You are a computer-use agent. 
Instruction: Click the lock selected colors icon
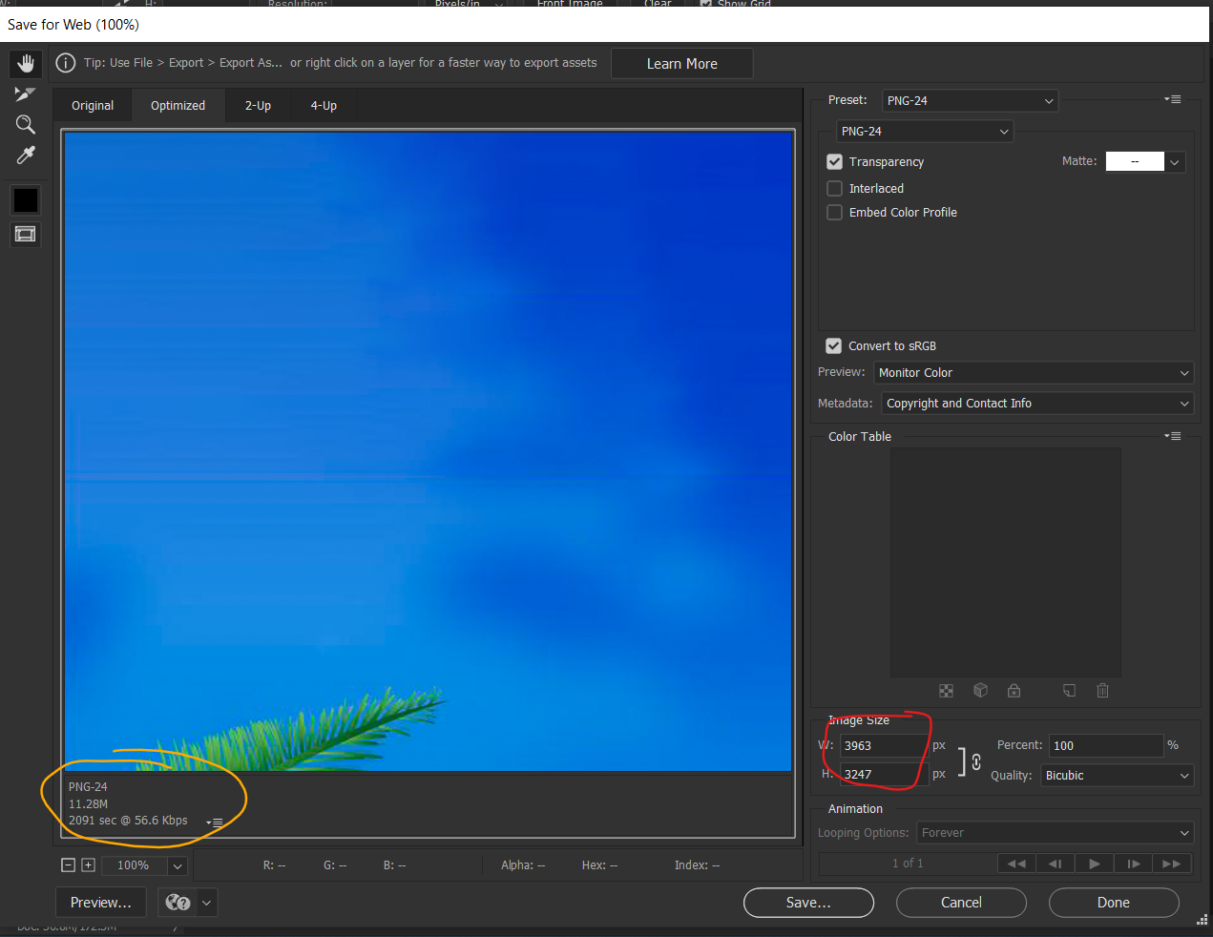(x=1014, y=691)
